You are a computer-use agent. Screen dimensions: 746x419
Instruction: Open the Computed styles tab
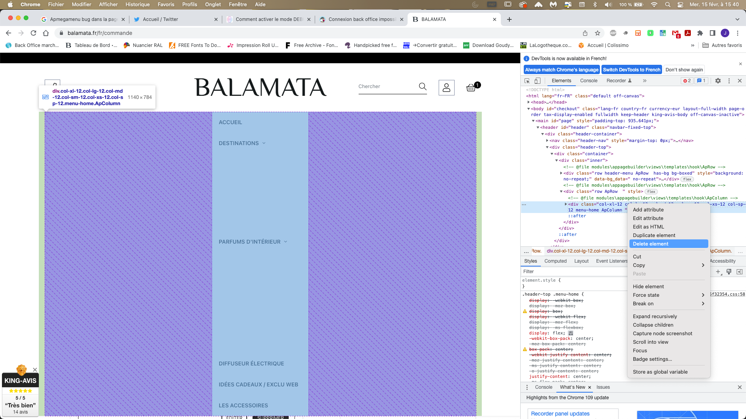tap(555, 261)
